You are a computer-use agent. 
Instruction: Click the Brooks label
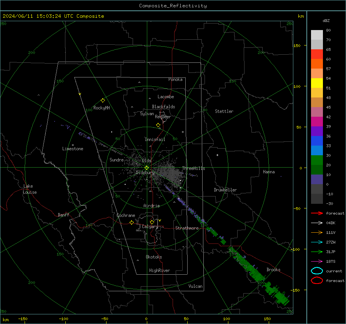[x=273, y=270]
